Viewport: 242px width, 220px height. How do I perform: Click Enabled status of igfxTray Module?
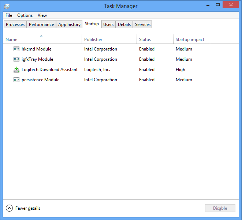[146, 59]
